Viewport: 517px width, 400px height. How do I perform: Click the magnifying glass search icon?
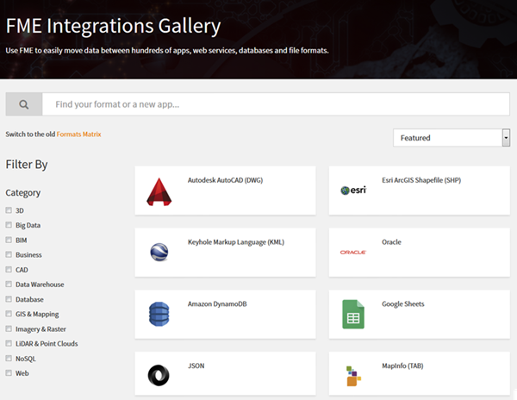(x=24, y=104)
